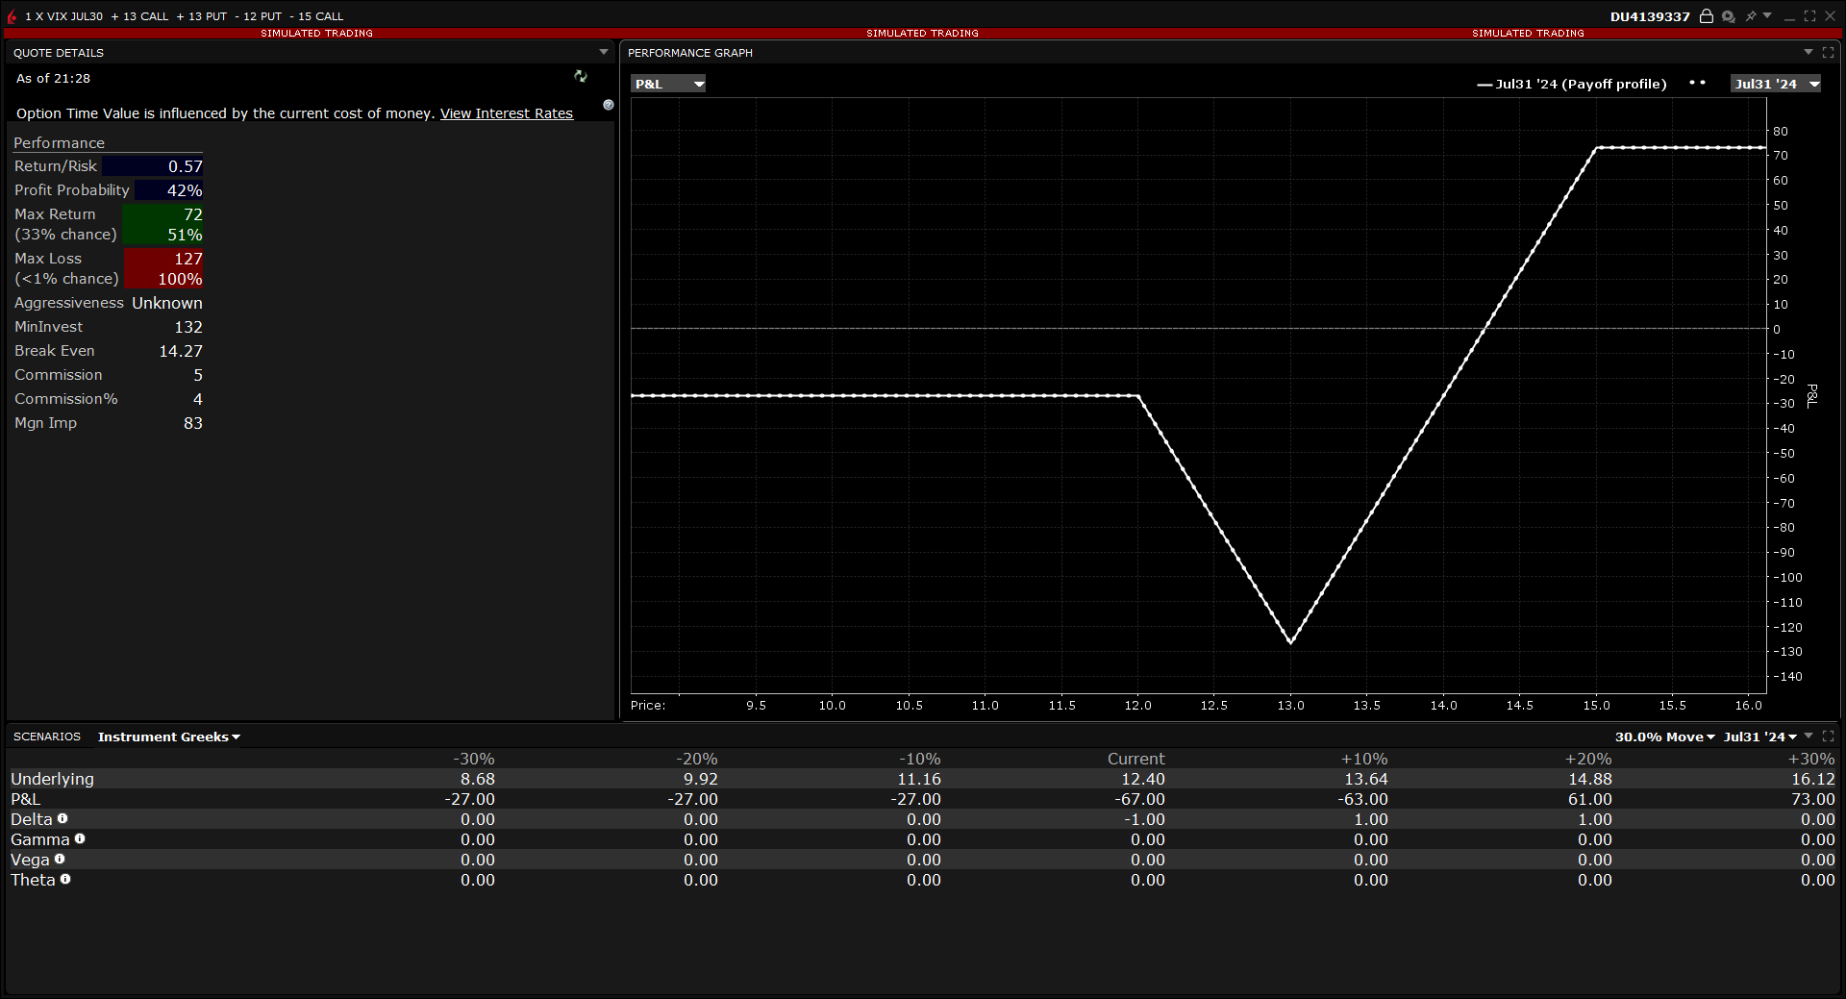Click the DU4139337 account number

pos(1649,16)
